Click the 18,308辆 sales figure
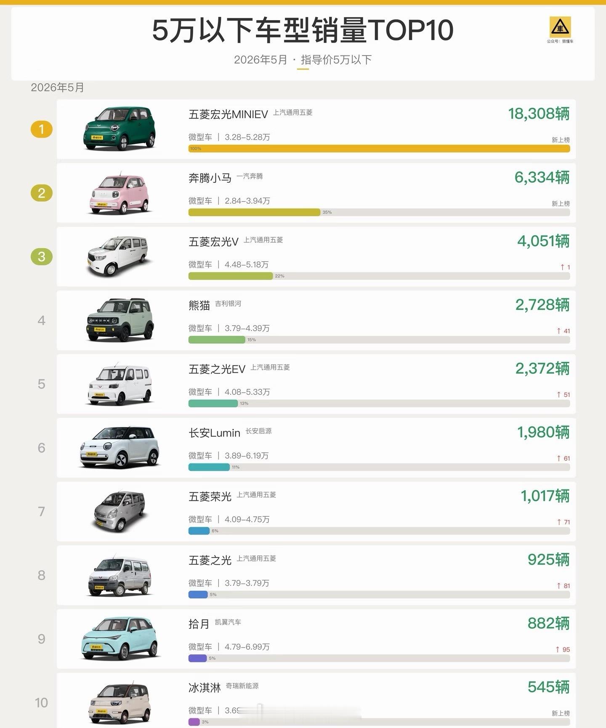The width and height of the screenshot is (606, 728). point(539,114)
